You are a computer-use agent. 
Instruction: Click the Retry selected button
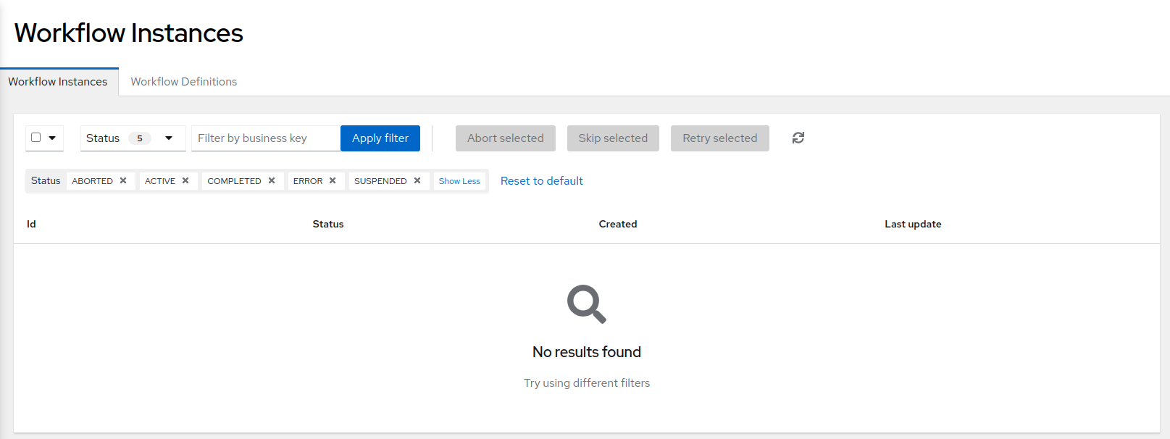719,138
